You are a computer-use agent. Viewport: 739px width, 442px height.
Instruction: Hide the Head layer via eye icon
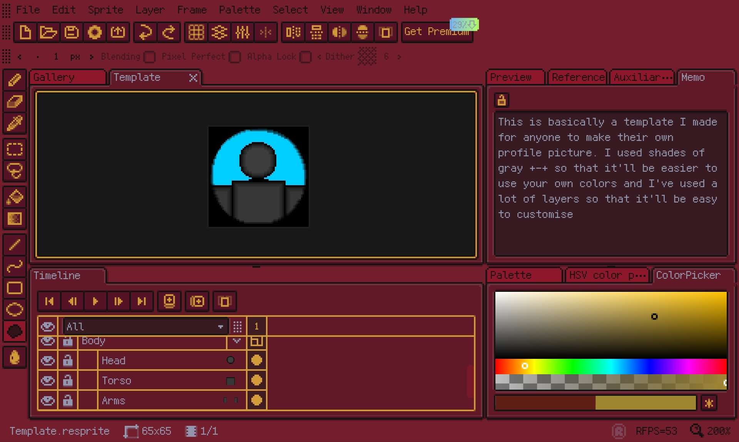point(48,360)
